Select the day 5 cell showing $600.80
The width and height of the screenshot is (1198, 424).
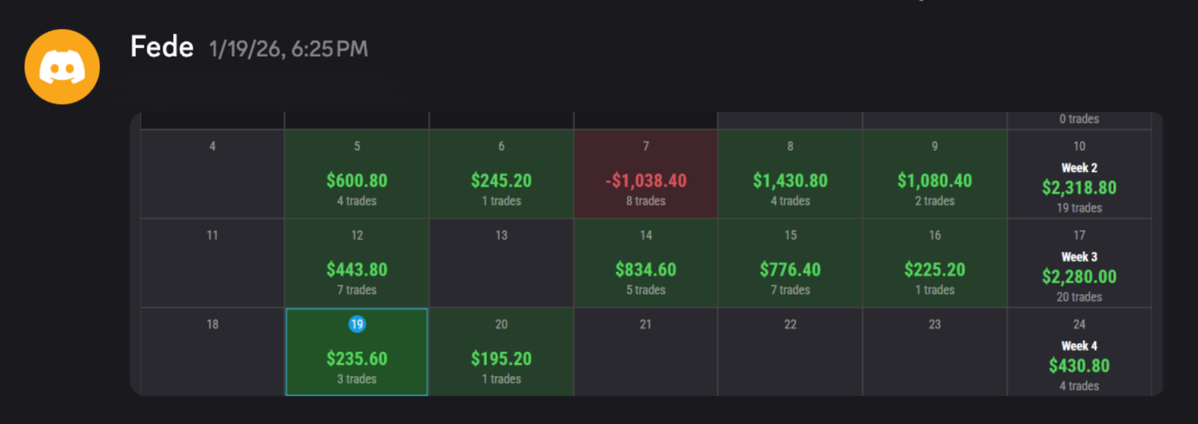[356, 174]
